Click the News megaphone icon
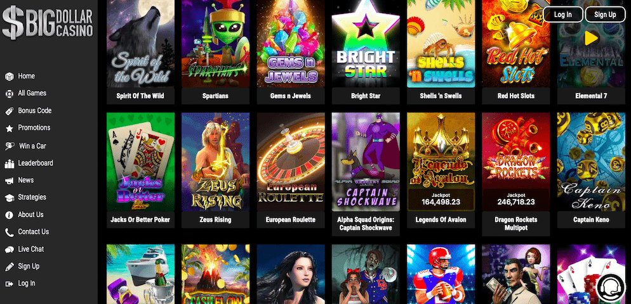 10,180
